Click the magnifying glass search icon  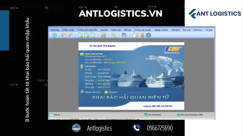(114, 35)
